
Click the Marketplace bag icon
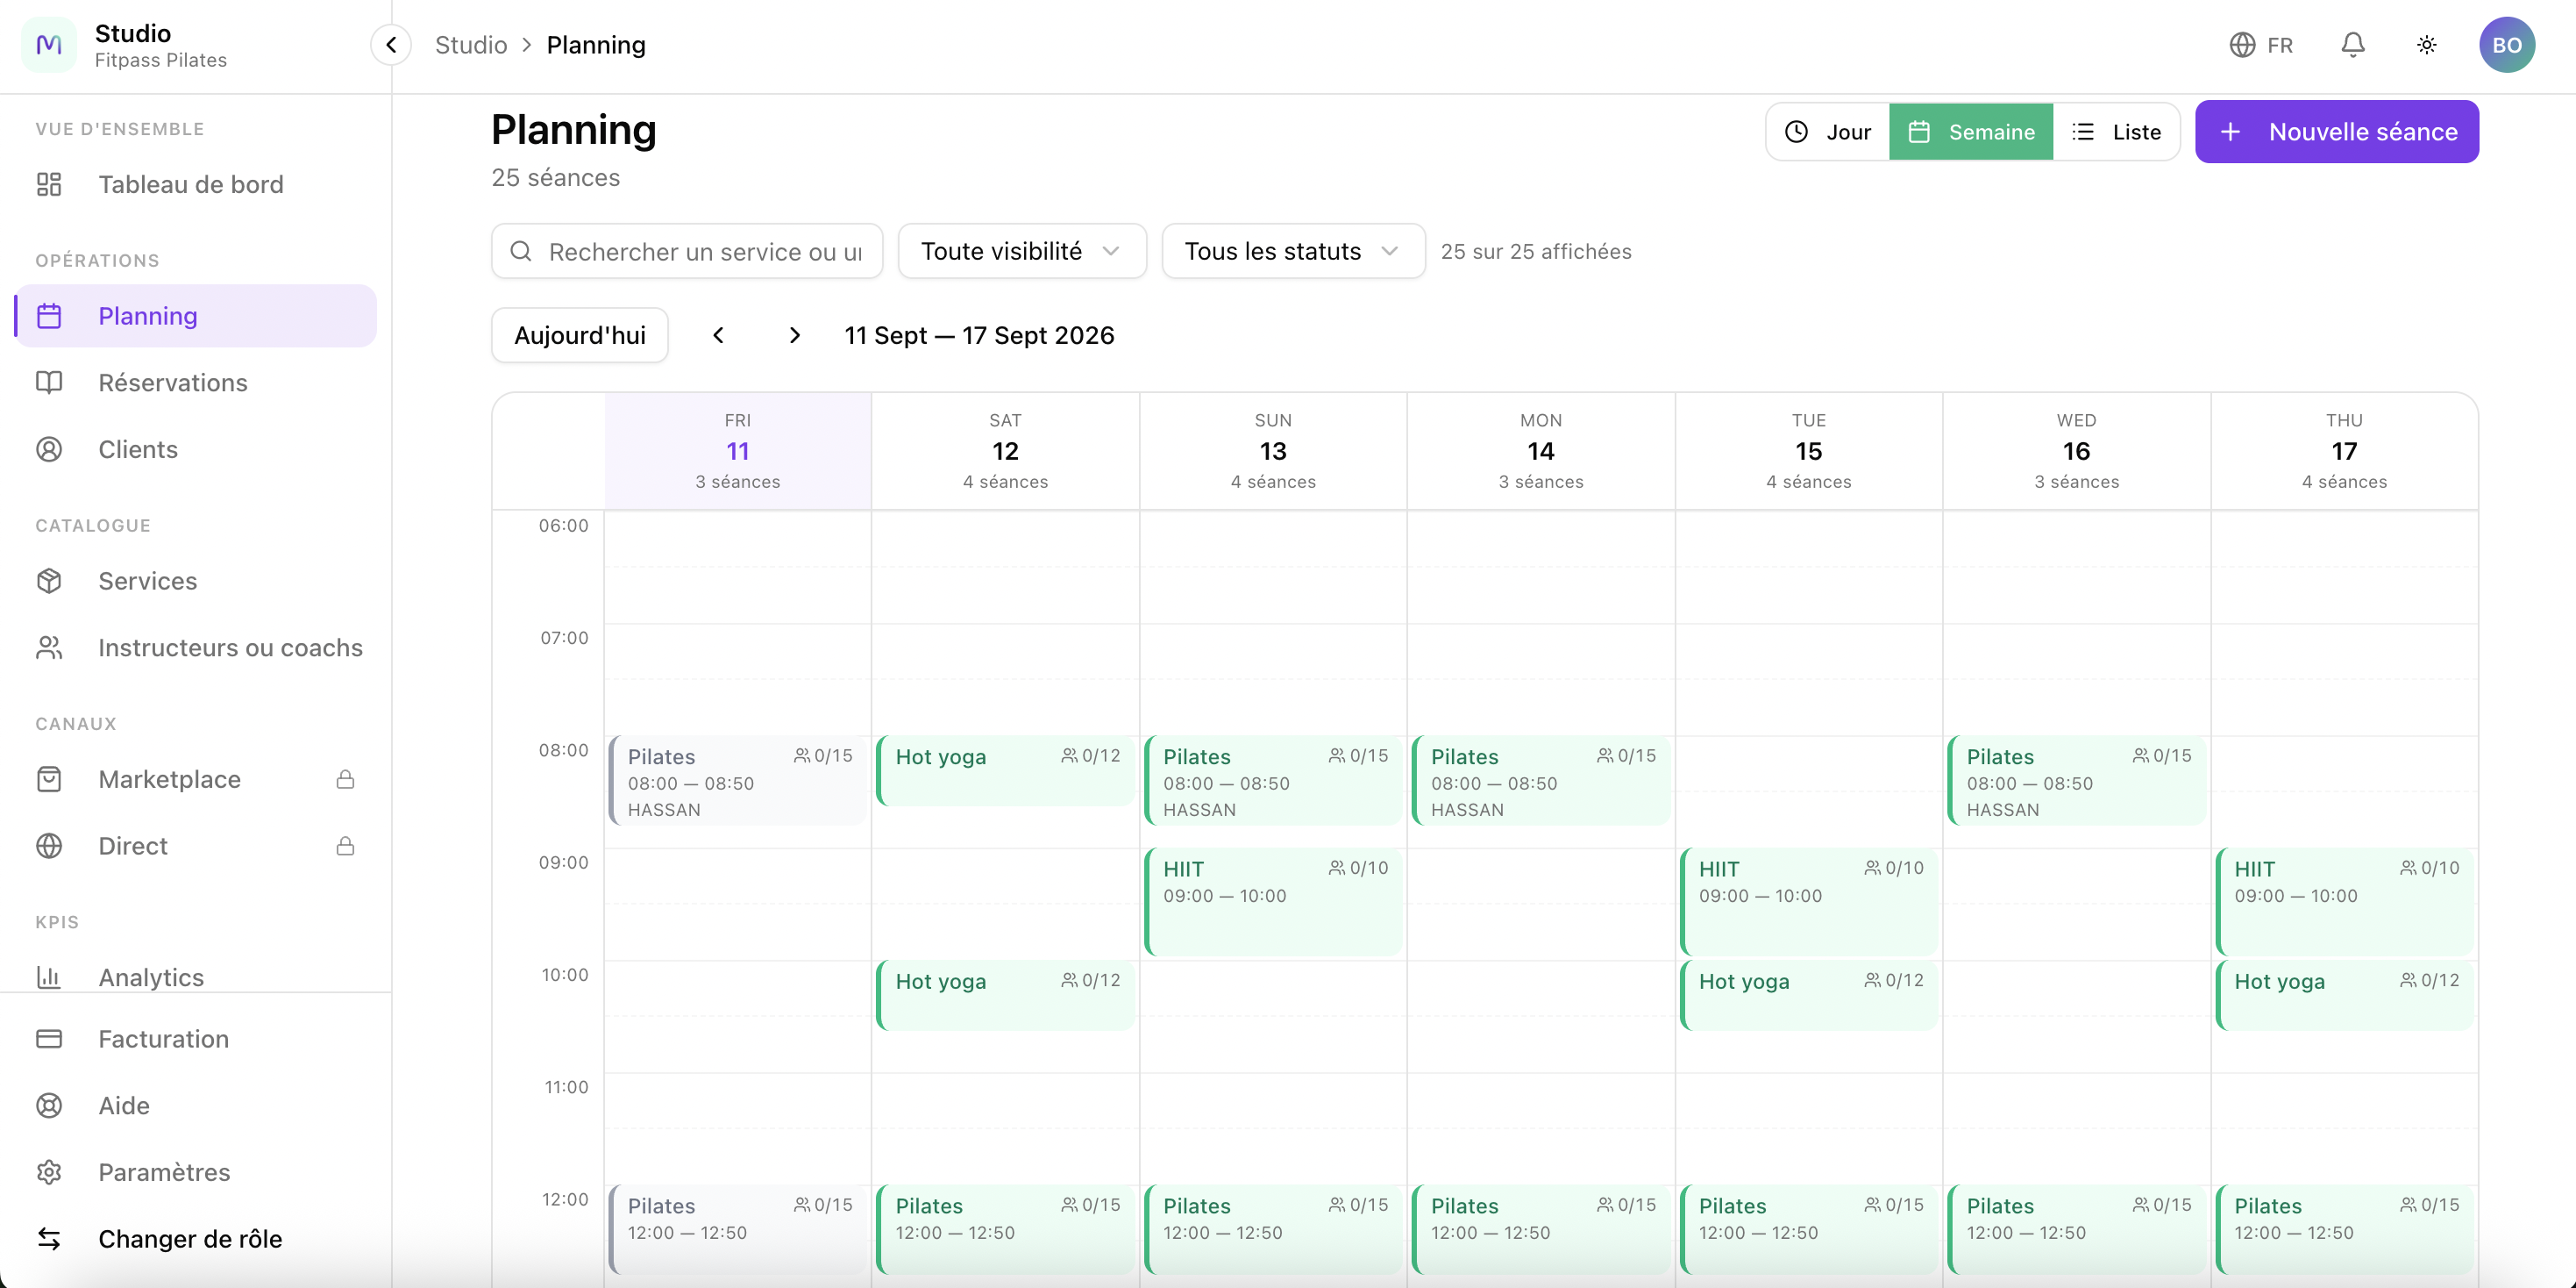[x=49, y=780]
